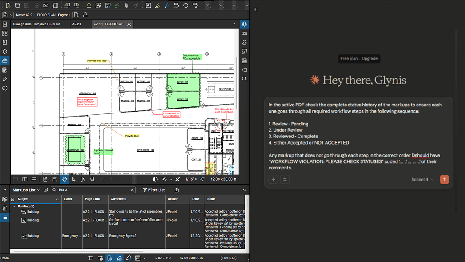Open the Markups List dropdown
The image size is (465, 262).
tap(26, 190)
